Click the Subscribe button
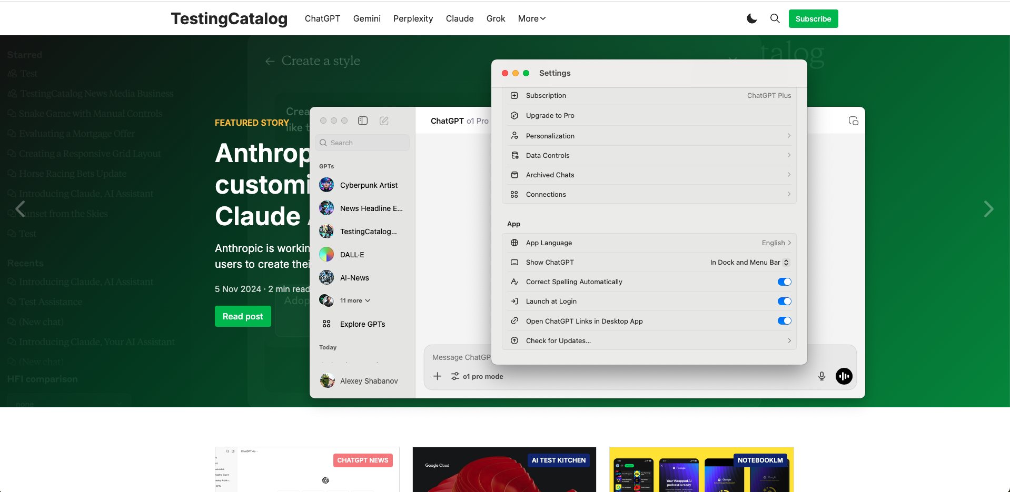1010x492 pixels. point(813,19)
